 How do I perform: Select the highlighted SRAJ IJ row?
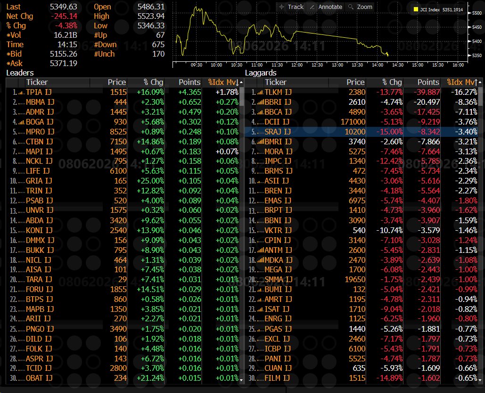361,132
